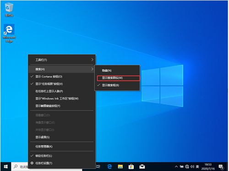This screenshot has height=171, width=229.
Task: Open the submenu arrow of 工具栏(T)
Action: [92, 60]
